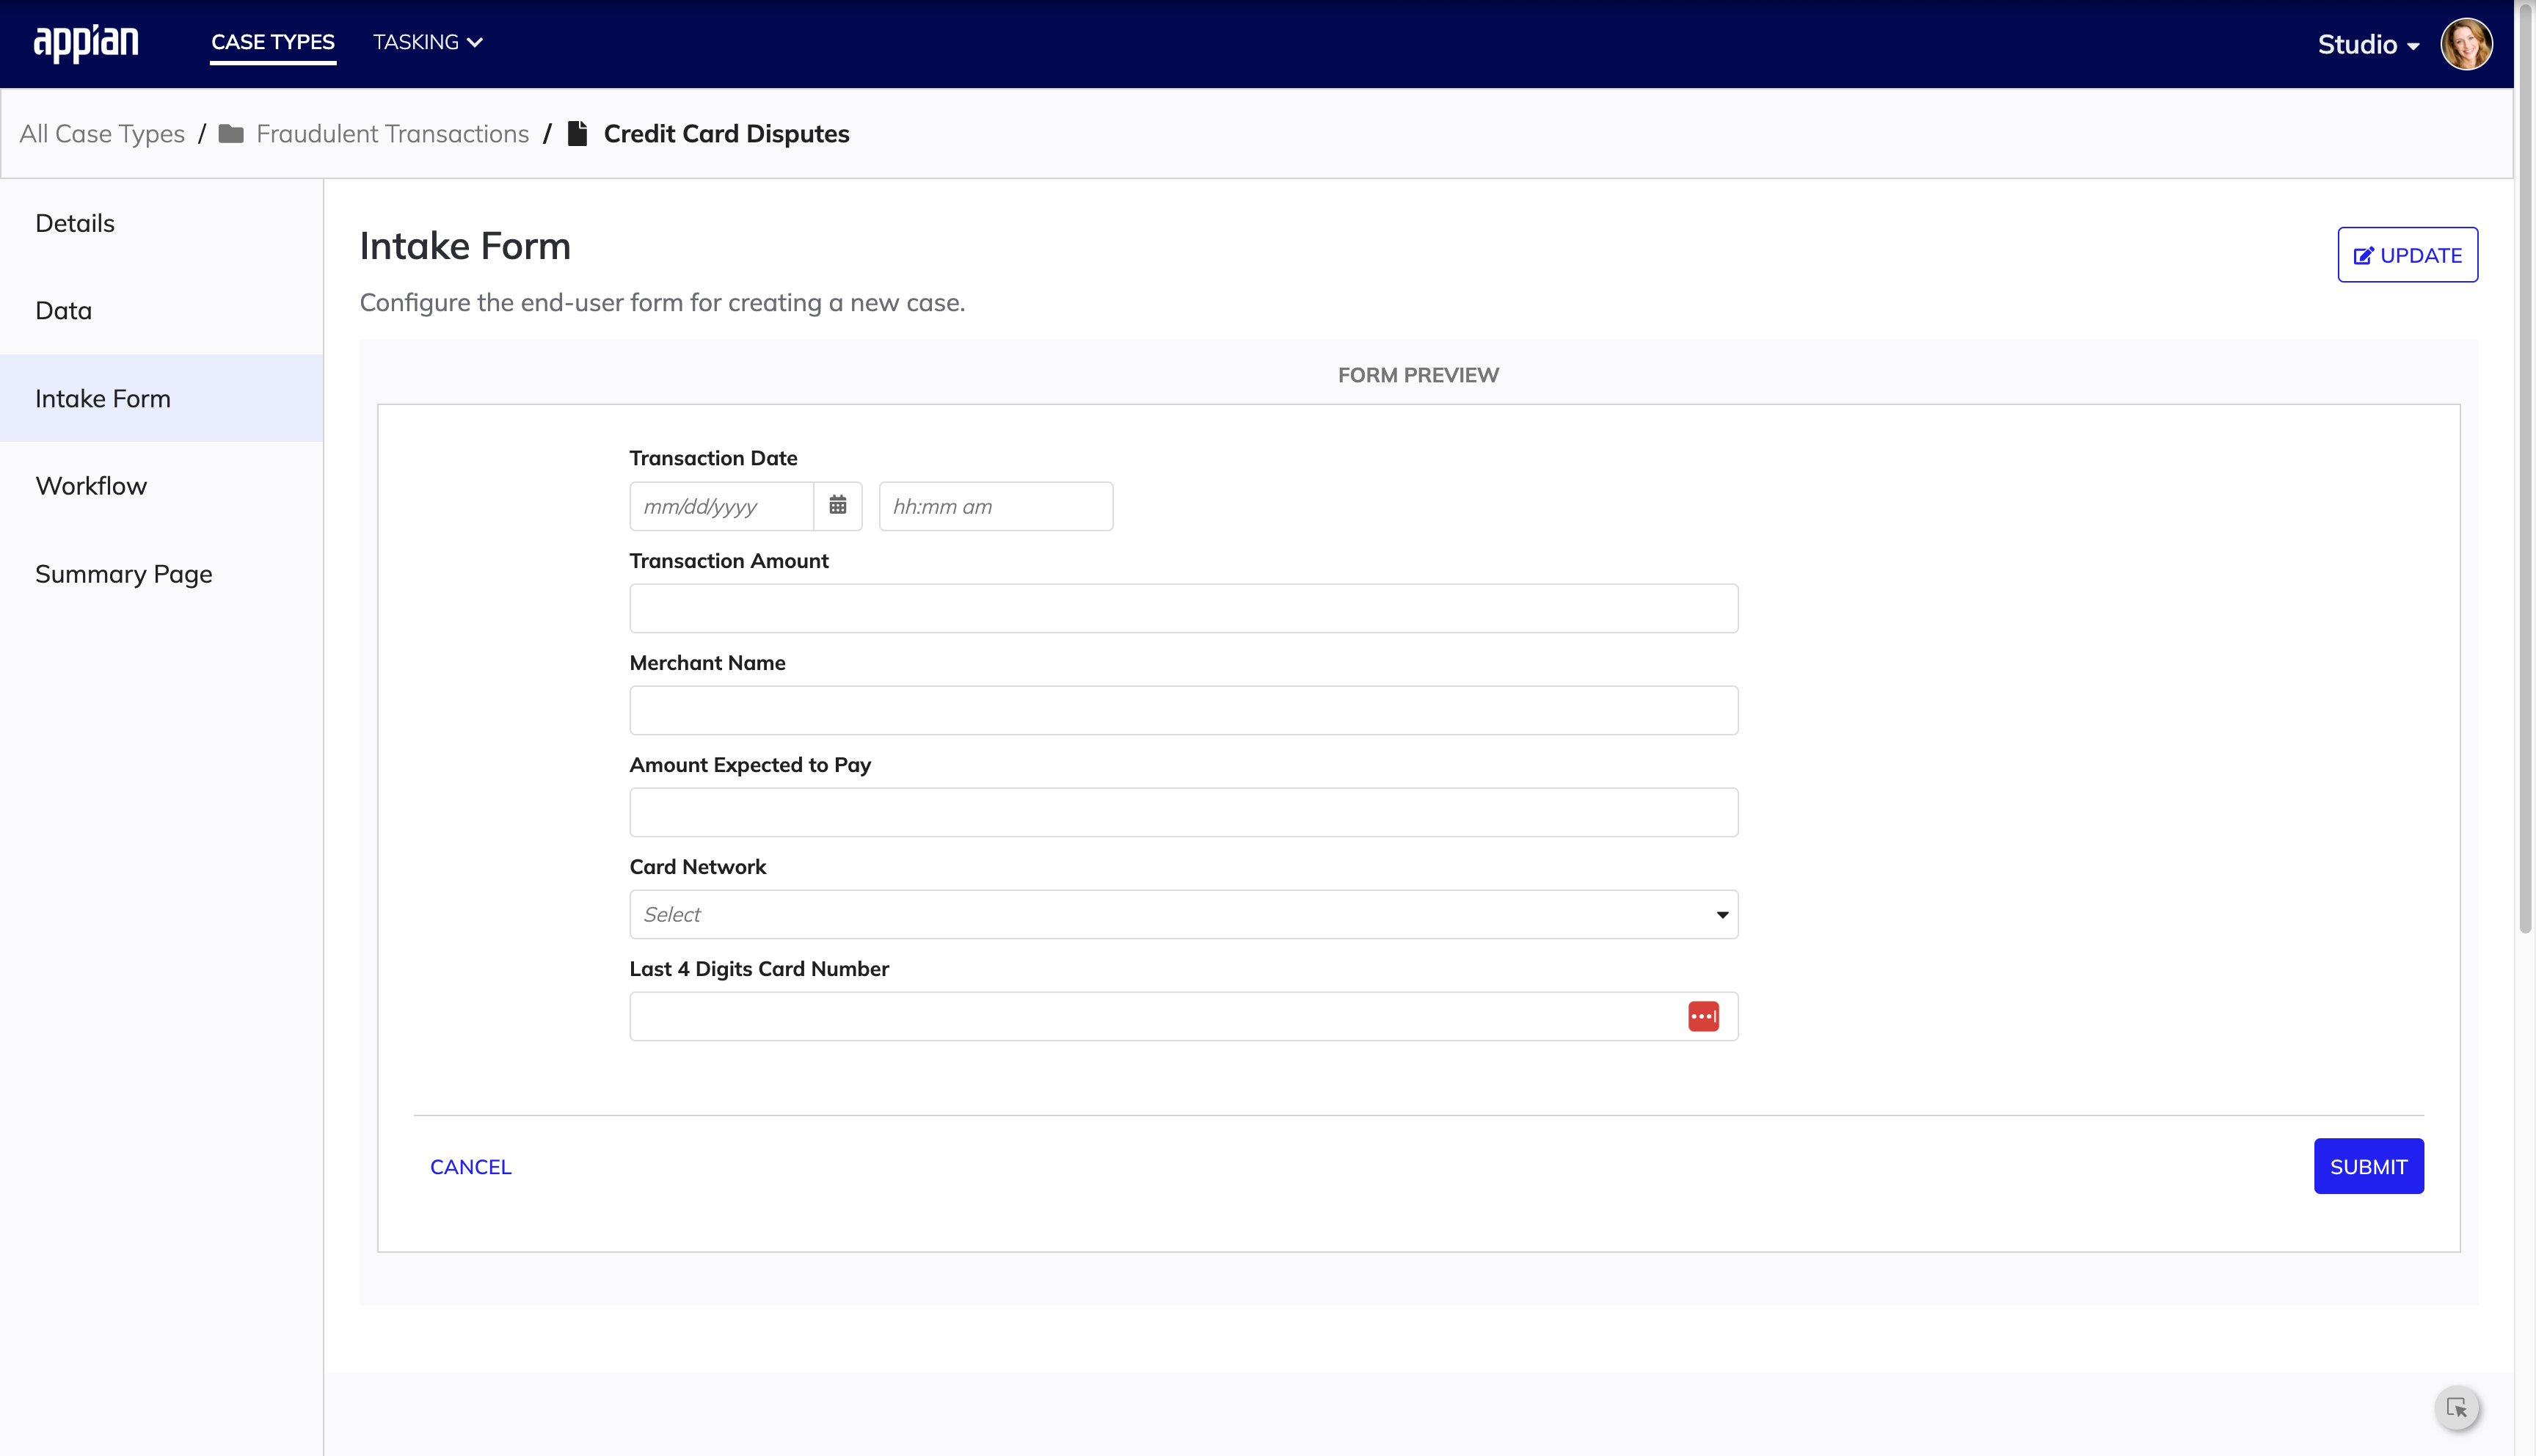
Task: Click the masked input icon on Last 4 Digits
Action: pos(1703,1016)
